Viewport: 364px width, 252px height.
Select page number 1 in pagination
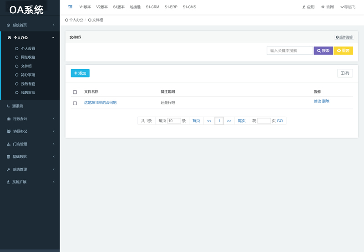219,121
